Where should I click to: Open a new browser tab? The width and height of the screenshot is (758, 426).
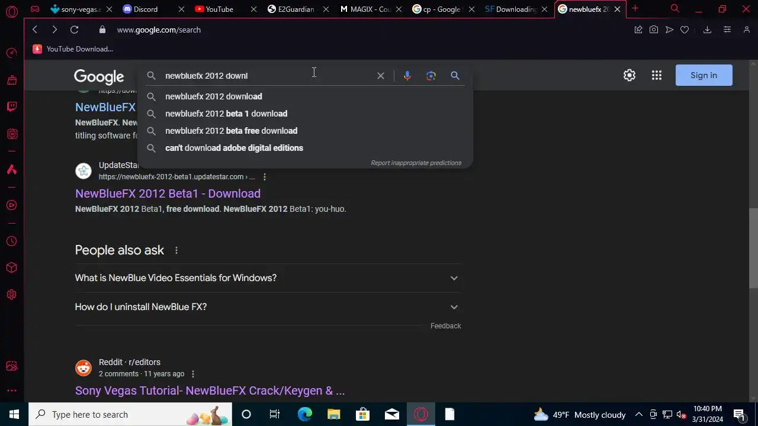635,8
